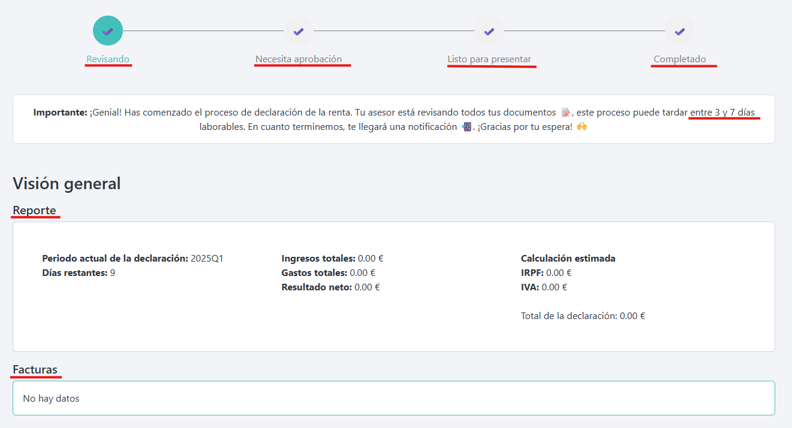This screenshot has height=428, width=792.
Task: Click the Periodo actual de la declaración value
Action: [x=207, y=259]
